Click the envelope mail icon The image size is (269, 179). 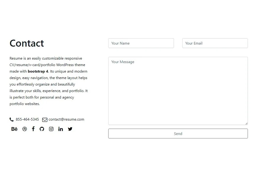[x=45, y=120]
